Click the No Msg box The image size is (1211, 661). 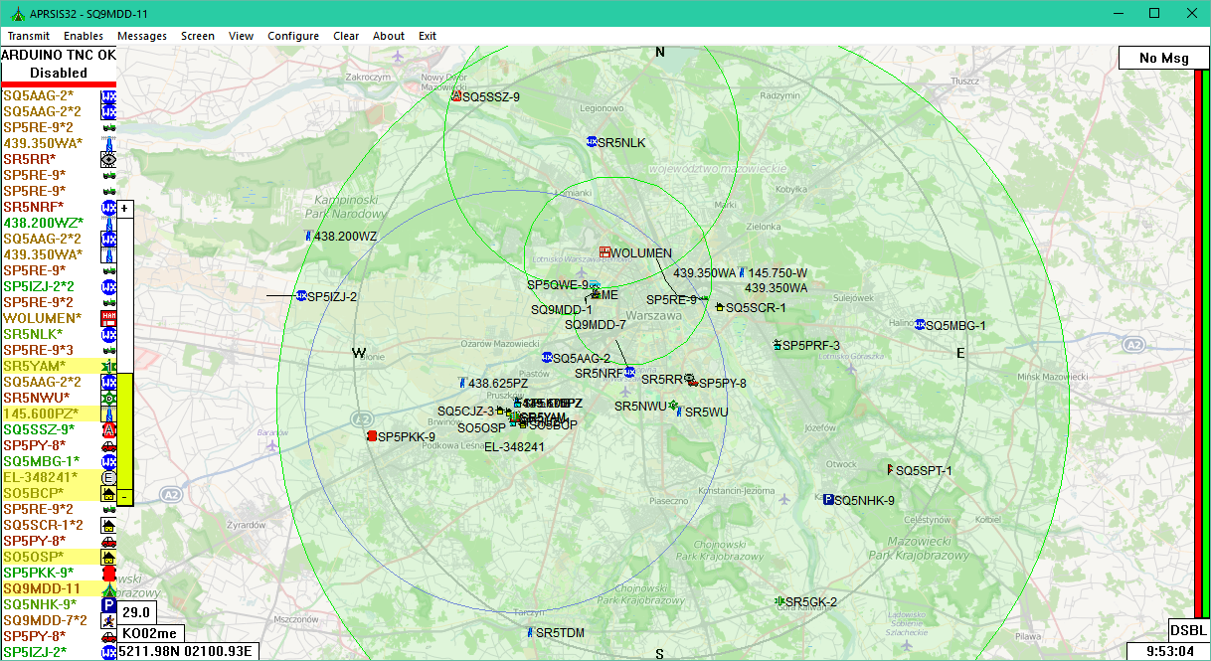pos(1163,58)
